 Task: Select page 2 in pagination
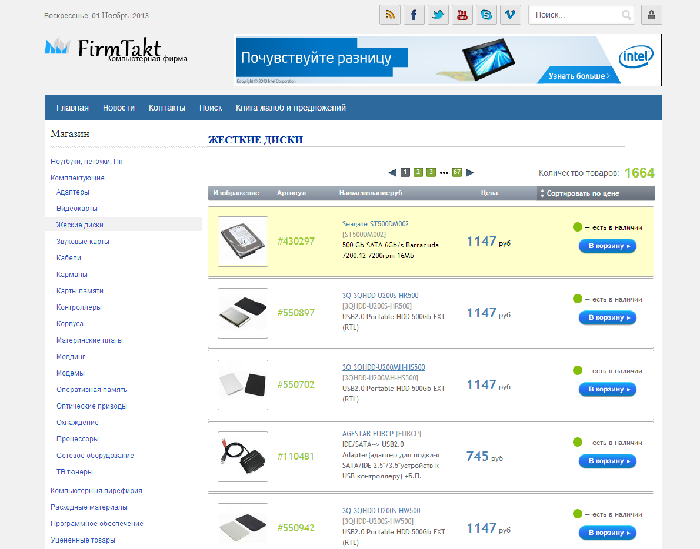click(x=418, y=172)
